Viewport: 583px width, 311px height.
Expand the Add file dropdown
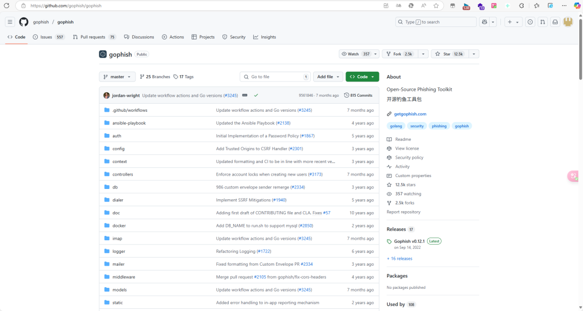point(328,77)
